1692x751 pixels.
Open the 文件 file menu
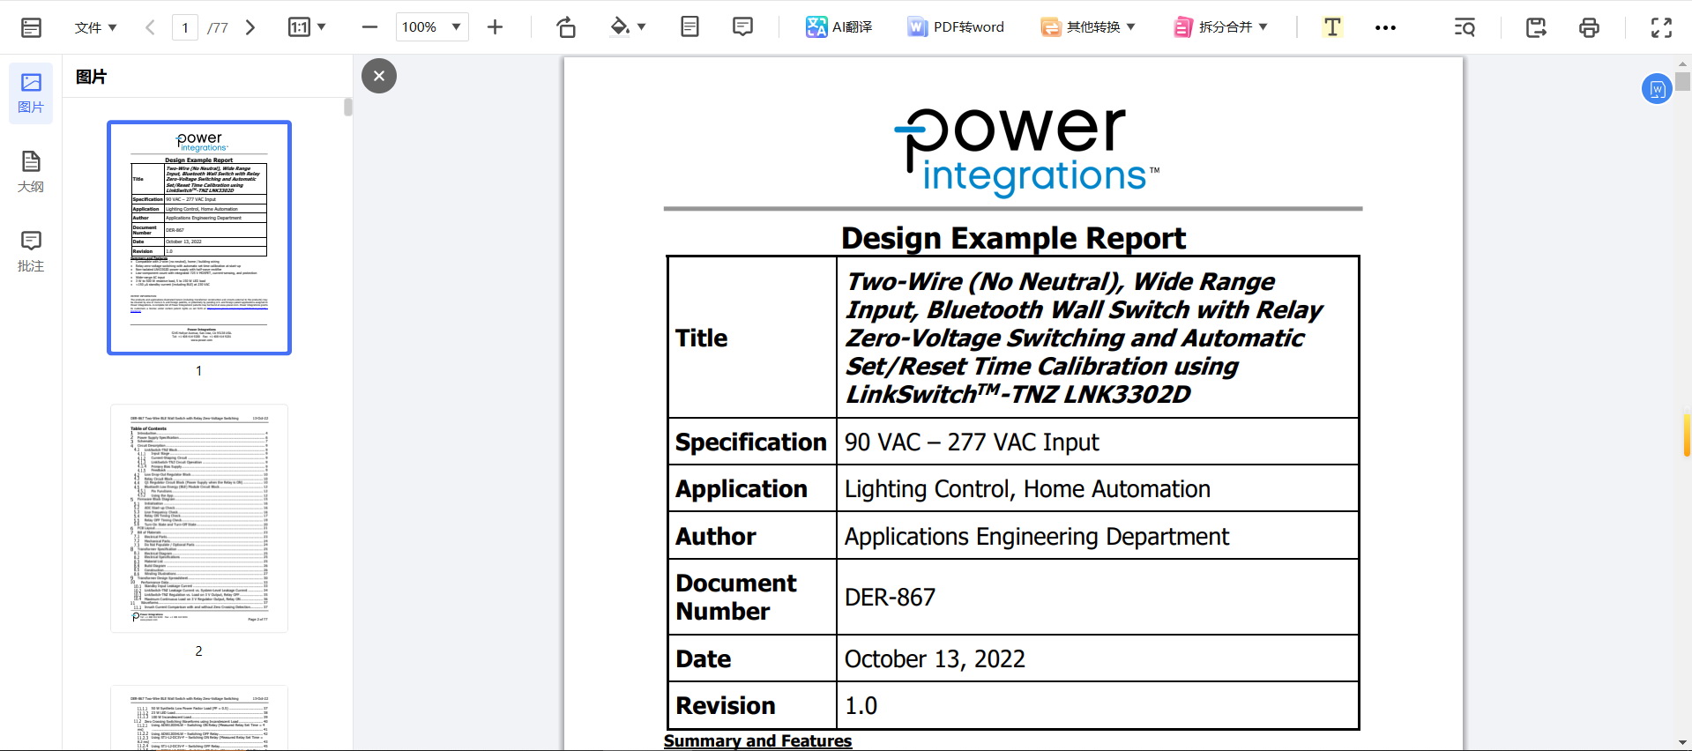click(95, 27)
